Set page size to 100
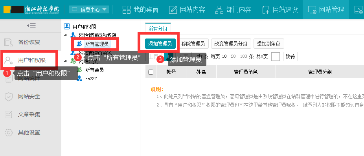 (243, 57)
